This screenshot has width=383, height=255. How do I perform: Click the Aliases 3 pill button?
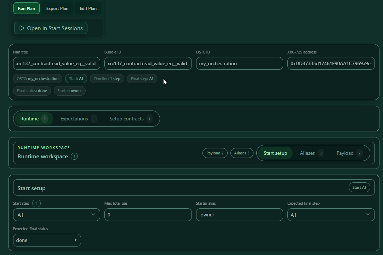[x=242, y=153]
